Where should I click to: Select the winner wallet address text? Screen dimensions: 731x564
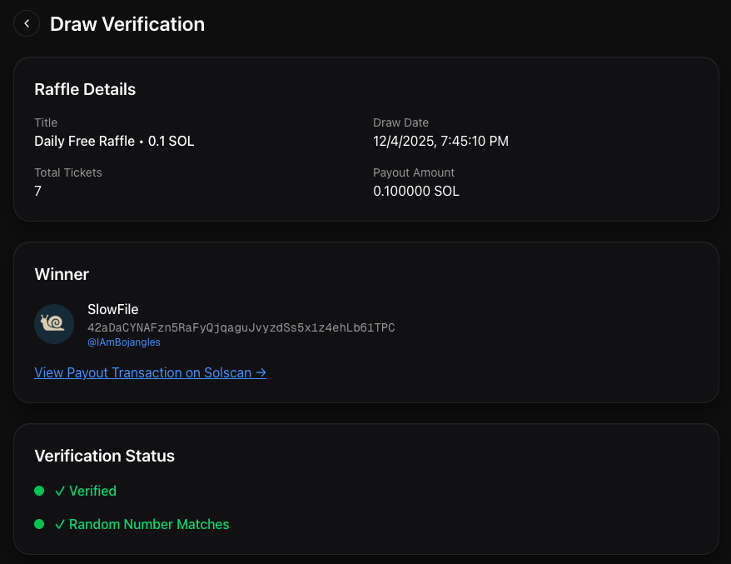241,327
